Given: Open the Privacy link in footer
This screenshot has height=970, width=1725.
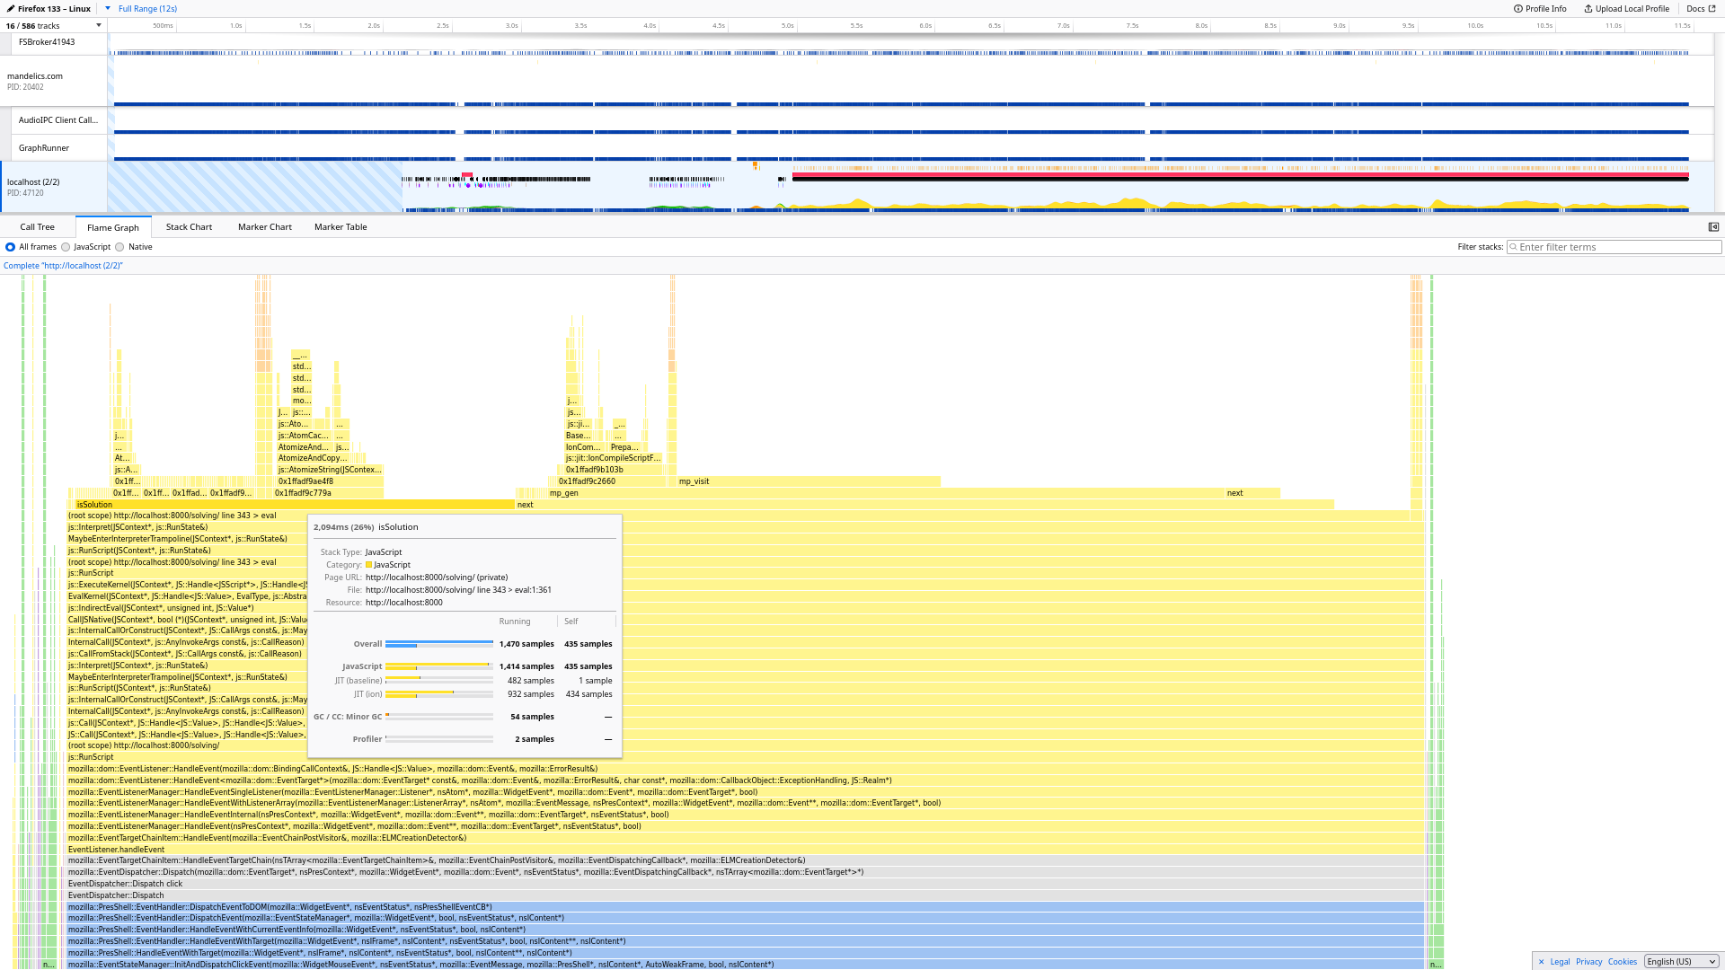Looking at the screenshot, I should point(1588,962).
